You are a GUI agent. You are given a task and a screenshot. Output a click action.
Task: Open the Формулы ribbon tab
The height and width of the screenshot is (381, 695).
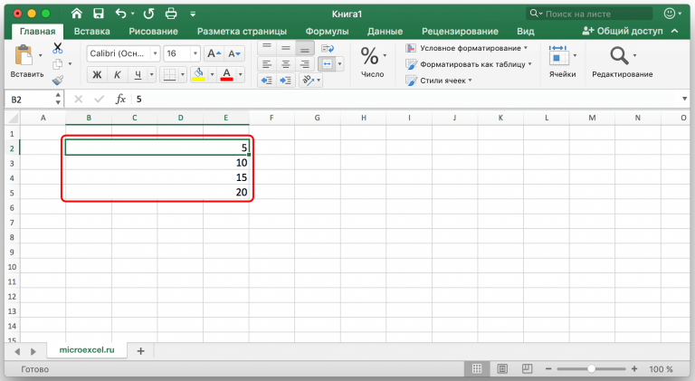[x=328, y=31]
